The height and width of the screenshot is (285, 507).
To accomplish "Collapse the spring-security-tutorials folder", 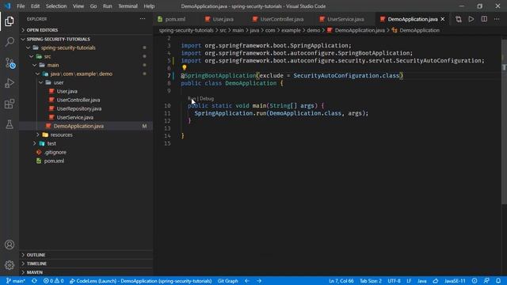I will [x=29, y=47].
